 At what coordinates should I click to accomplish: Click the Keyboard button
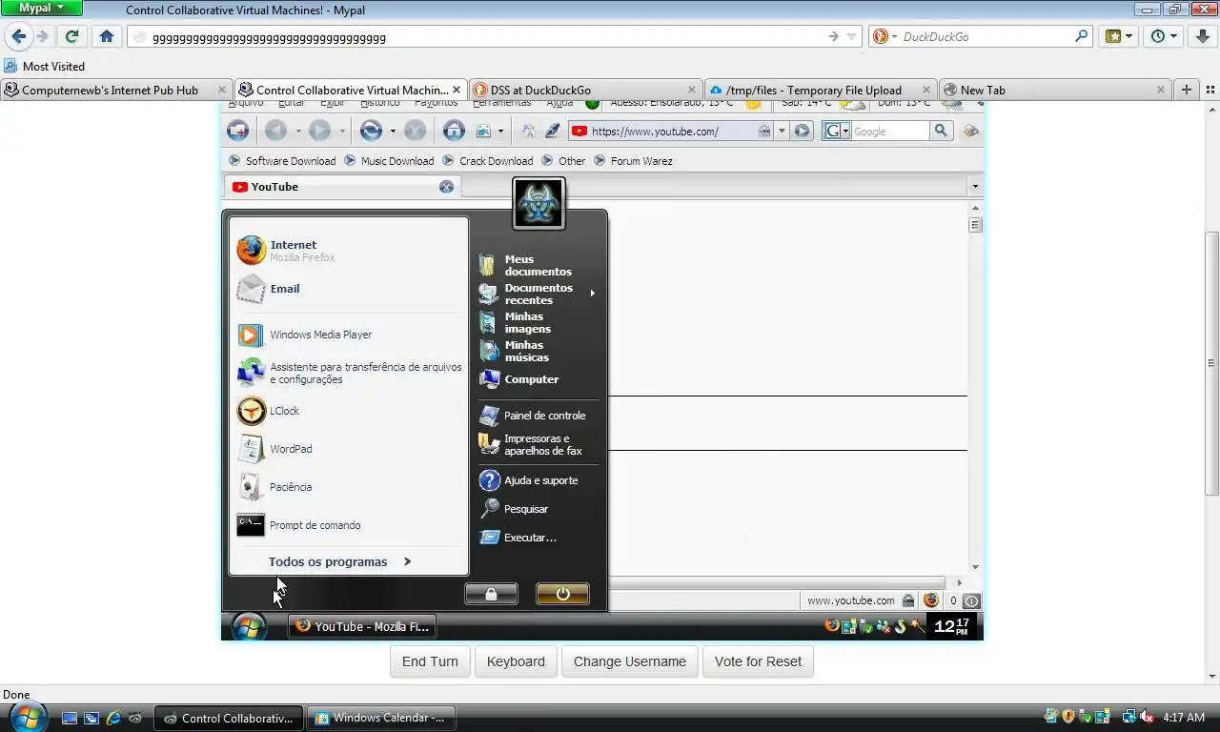[516, 661]
